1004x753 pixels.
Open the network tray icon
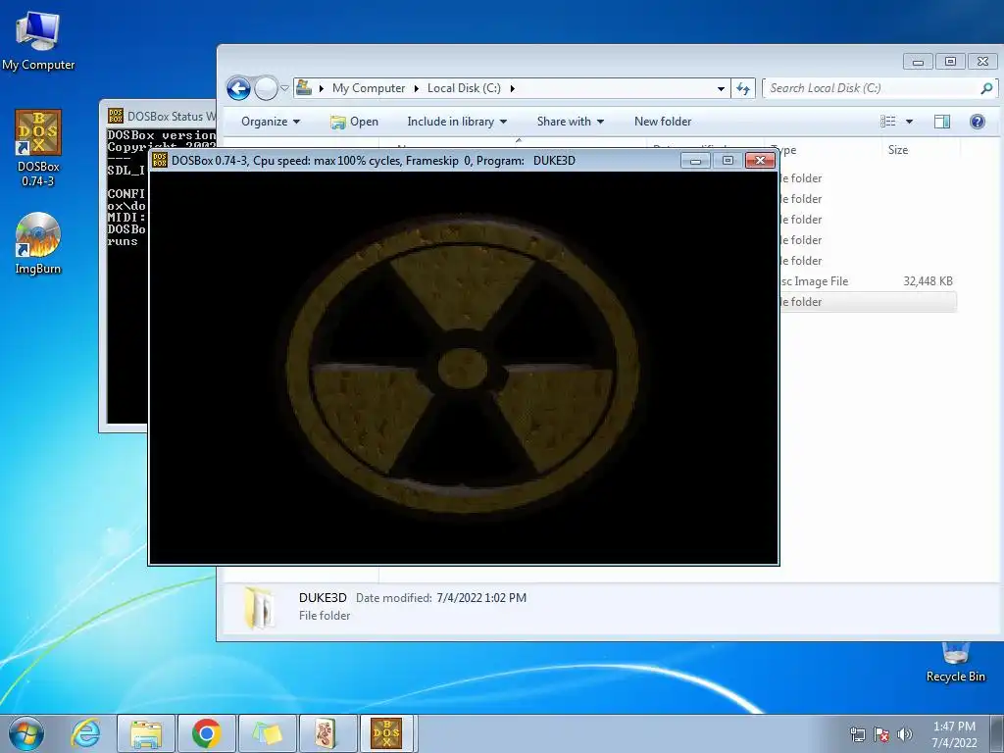(x=857, y=734)
